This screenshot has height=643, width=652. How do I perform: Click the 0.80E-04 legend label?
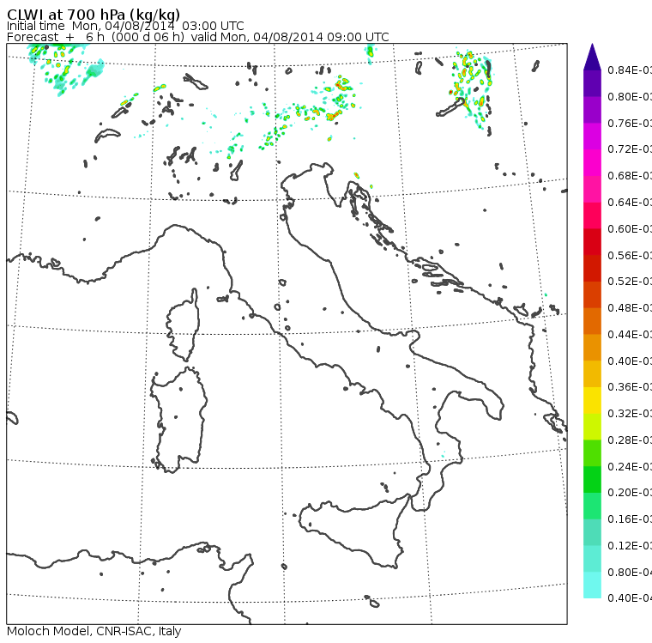[x=630, y=573]
